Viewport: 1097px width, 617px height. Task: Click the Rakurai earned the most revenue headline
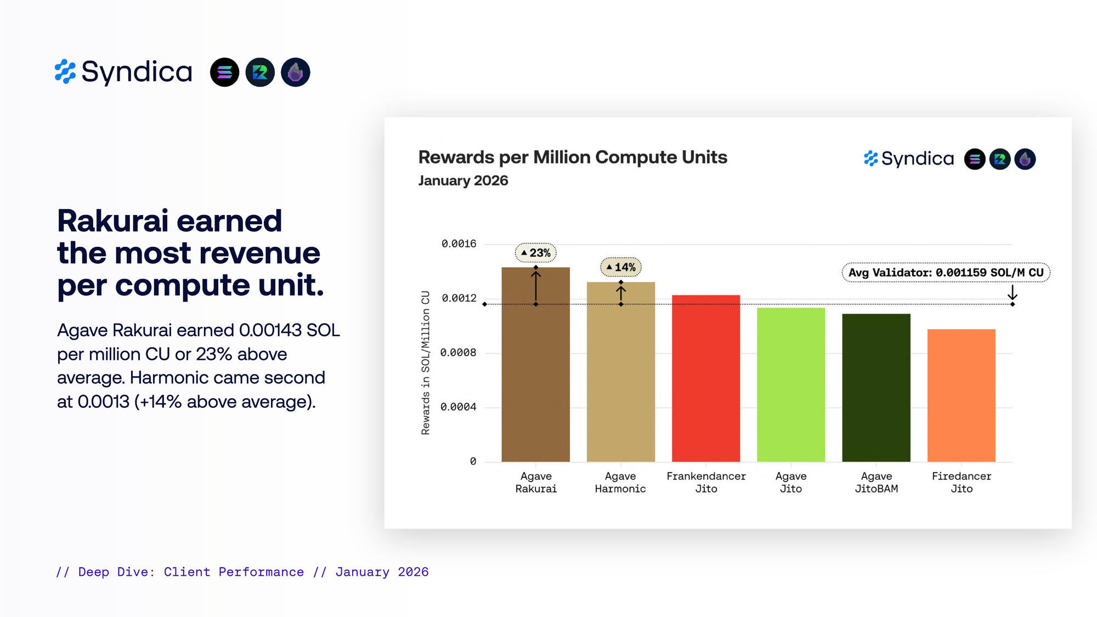[x=190, y=253]
